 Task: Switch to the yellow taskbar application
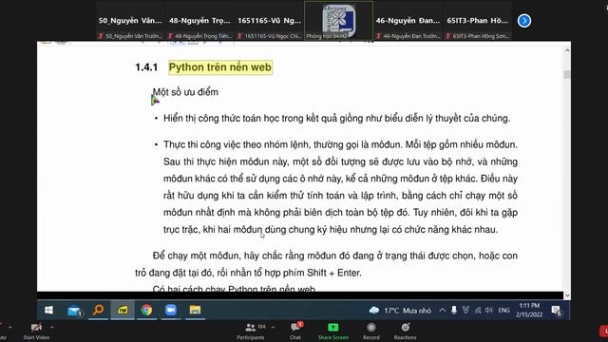pyautogui.click(x=123, y=311)
